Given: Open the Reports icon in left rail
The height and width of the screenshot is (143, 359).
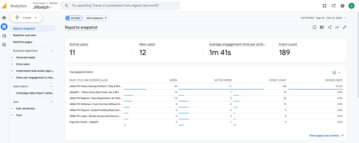Looking at the screenshot, I should 4,27.
